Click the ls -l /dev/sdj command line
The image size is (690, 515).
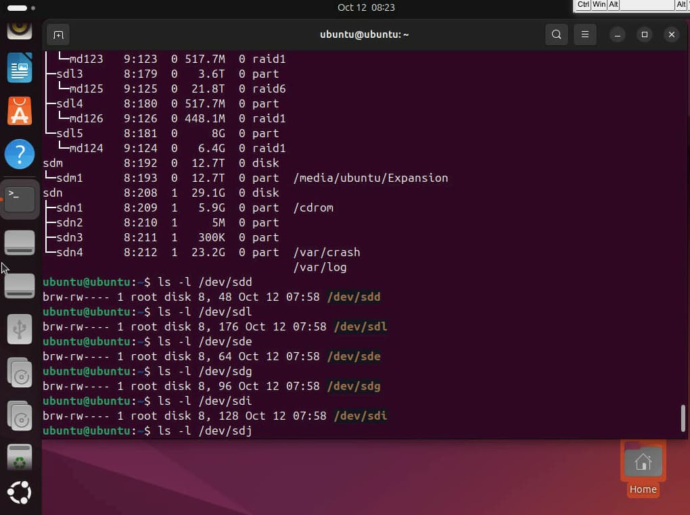point(205,431)
